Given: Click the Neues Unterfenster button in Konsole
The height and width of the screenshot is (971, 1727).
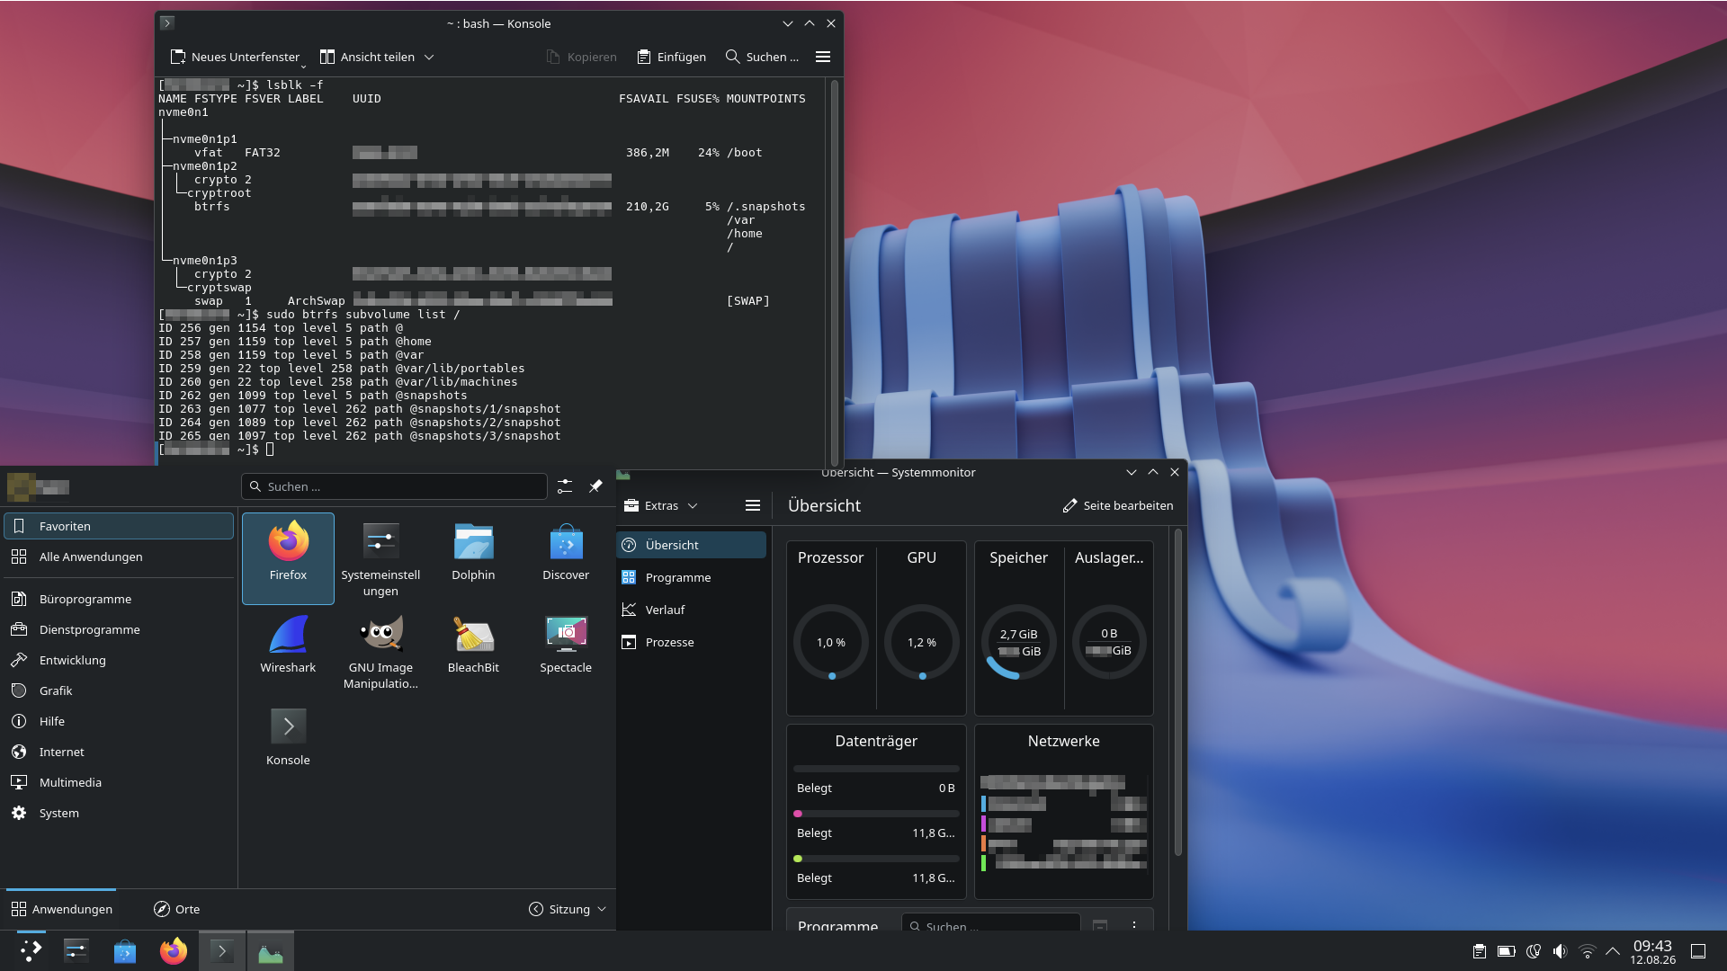Looking at the screenshot, I should coord(235,57).
